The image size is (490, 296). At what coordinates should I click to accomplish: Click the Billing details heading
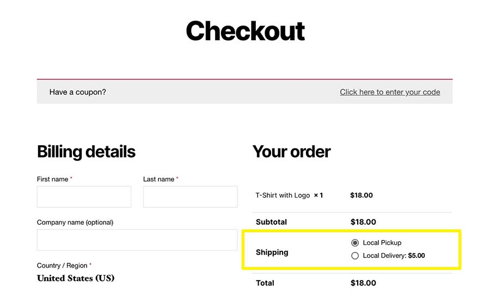86,151
